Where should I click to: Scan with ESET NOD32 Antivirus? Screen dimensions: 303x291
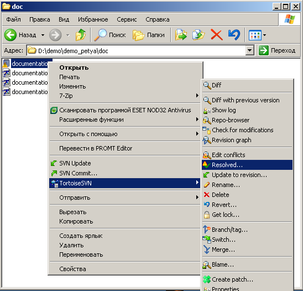coord(124,110)
